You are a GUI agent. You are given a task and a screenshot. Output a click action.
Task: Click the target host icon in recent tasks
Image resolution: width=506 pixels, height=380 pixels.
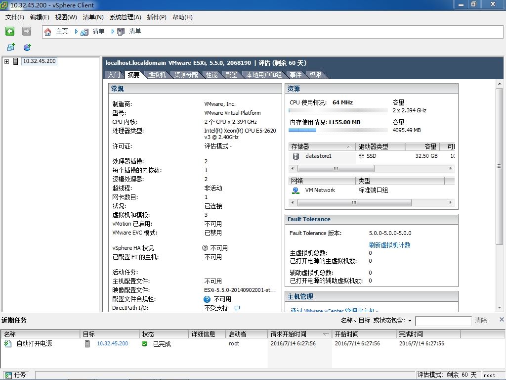coord(87,343)
